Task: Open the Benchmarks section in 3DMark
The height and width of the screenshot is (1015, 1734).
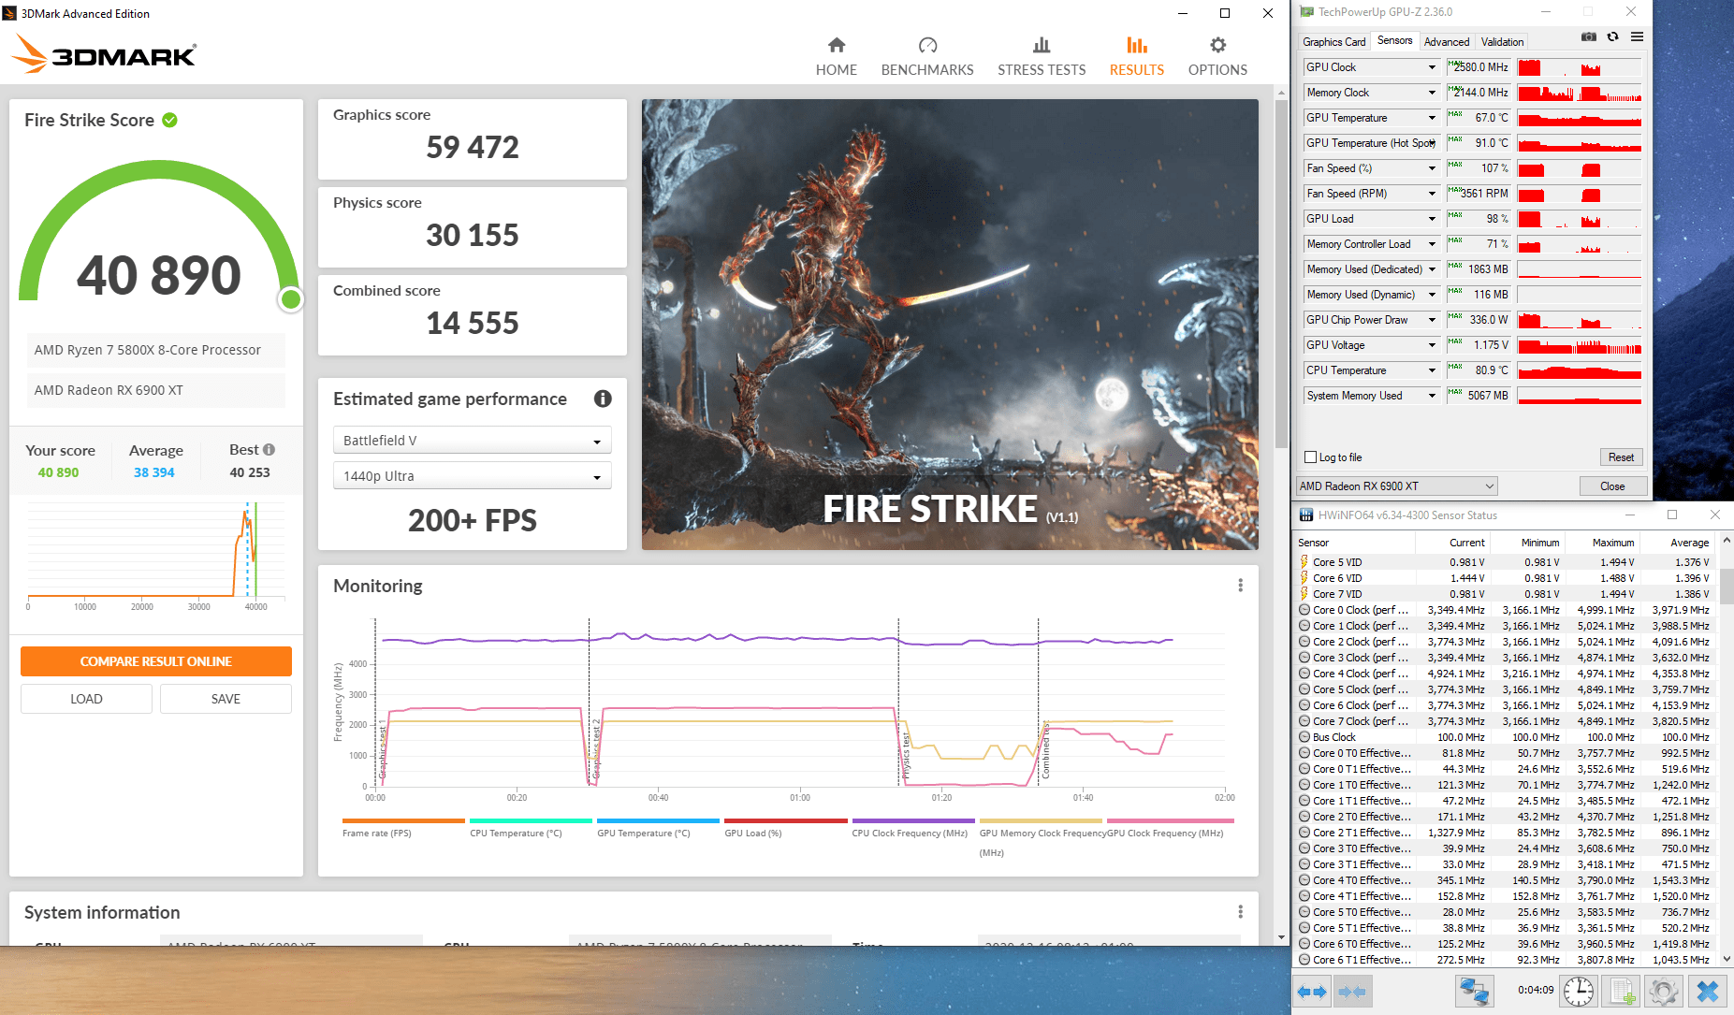Action: [x=927, y=56]
